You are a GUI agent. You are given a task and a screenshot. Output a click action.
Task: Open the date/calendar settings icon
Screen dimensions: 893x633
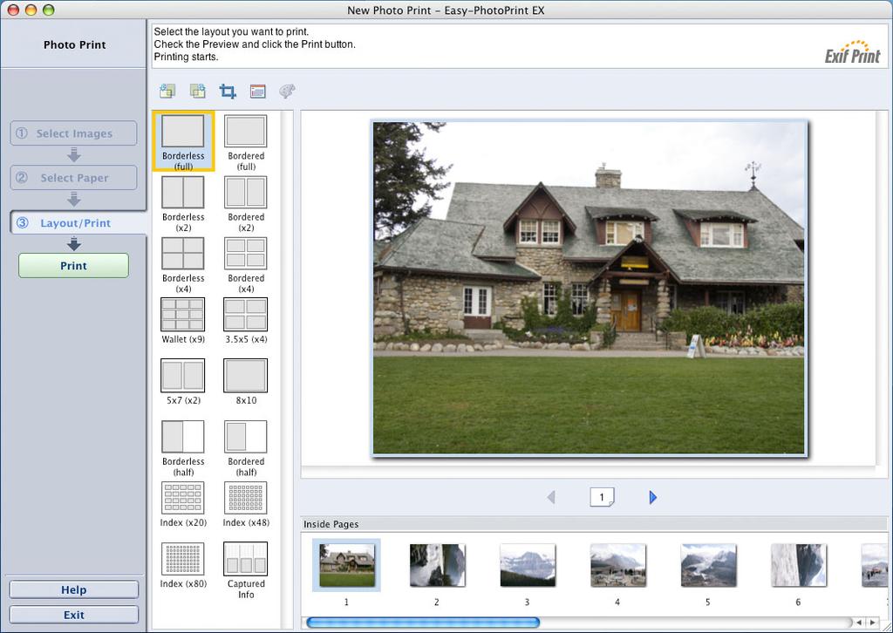pyautogui.click(x=258, y=91)
